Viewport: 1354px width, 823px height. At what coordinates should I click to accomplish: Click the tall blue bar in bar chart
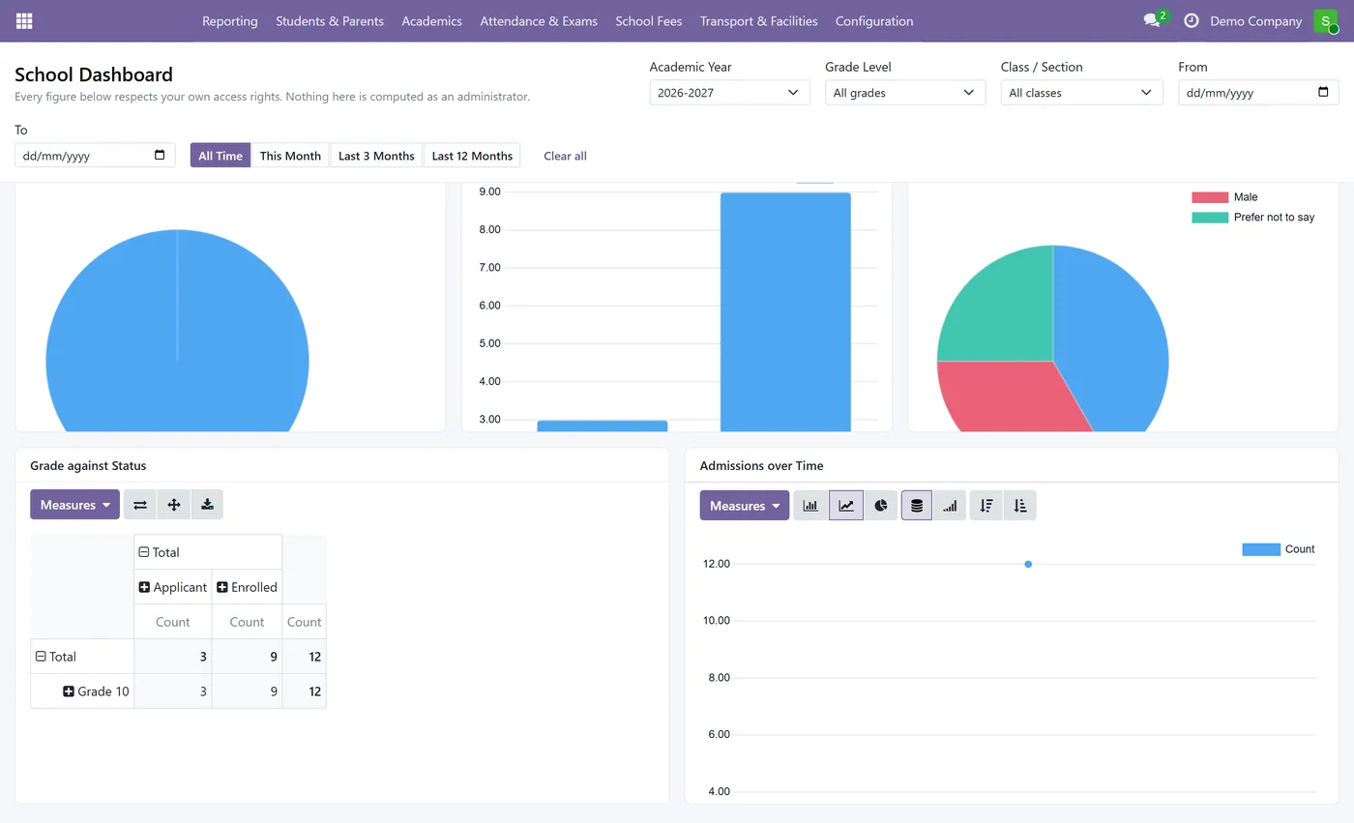[x=785, y=311]
